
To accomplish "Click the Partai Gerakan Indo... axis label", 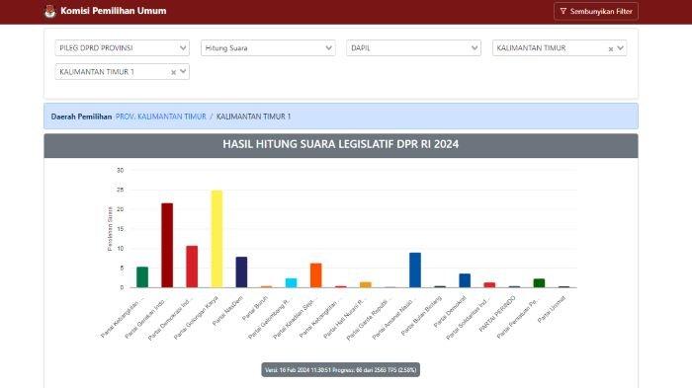I will point(145,319).
